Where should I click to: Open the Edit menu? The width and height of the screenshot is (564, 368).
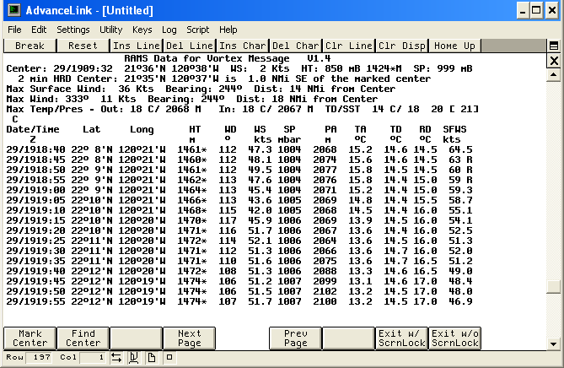(39, 30)
